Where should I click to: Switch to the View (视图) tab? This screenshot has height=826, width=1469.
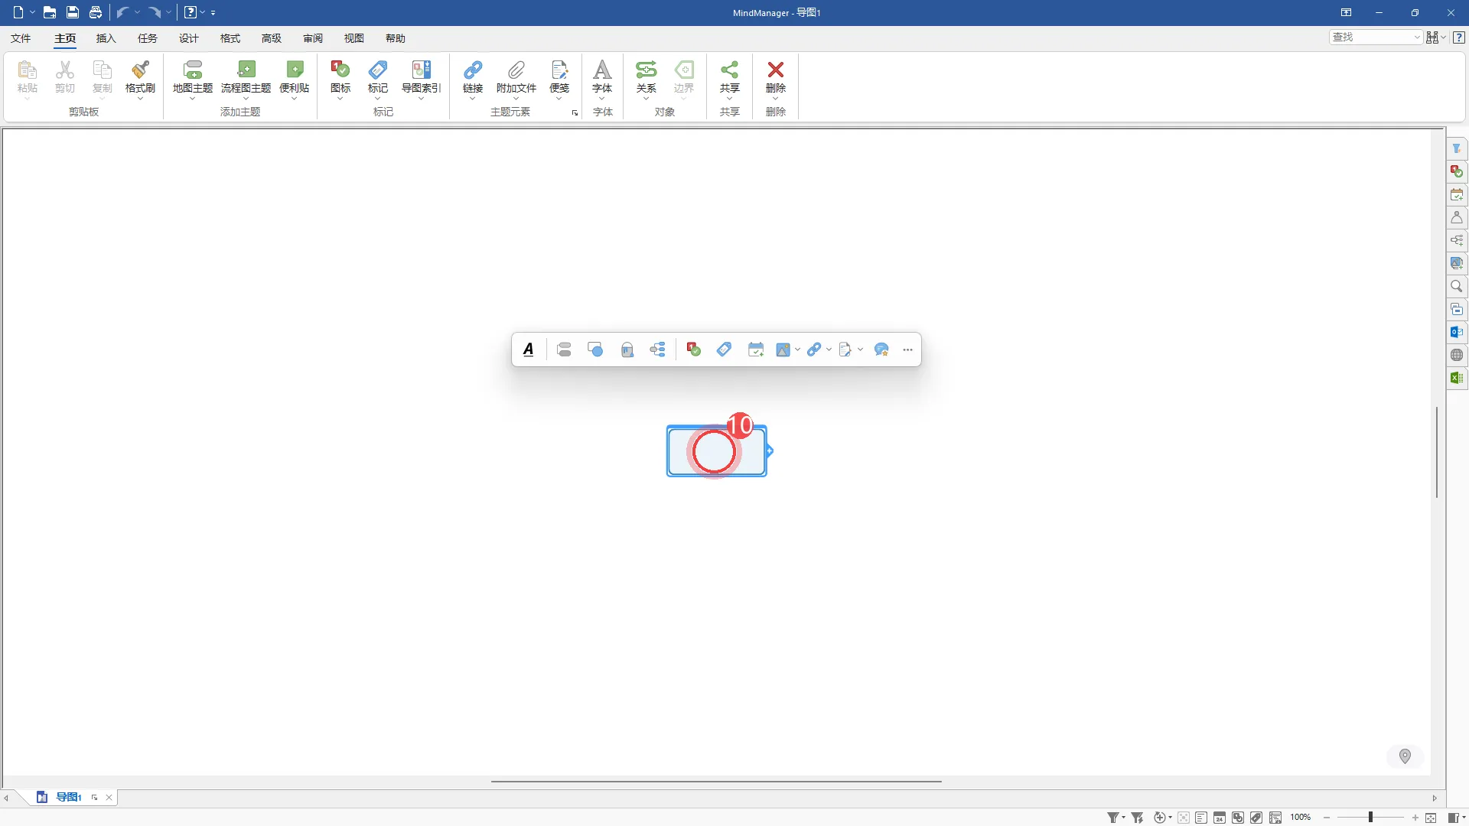point(353,38)
